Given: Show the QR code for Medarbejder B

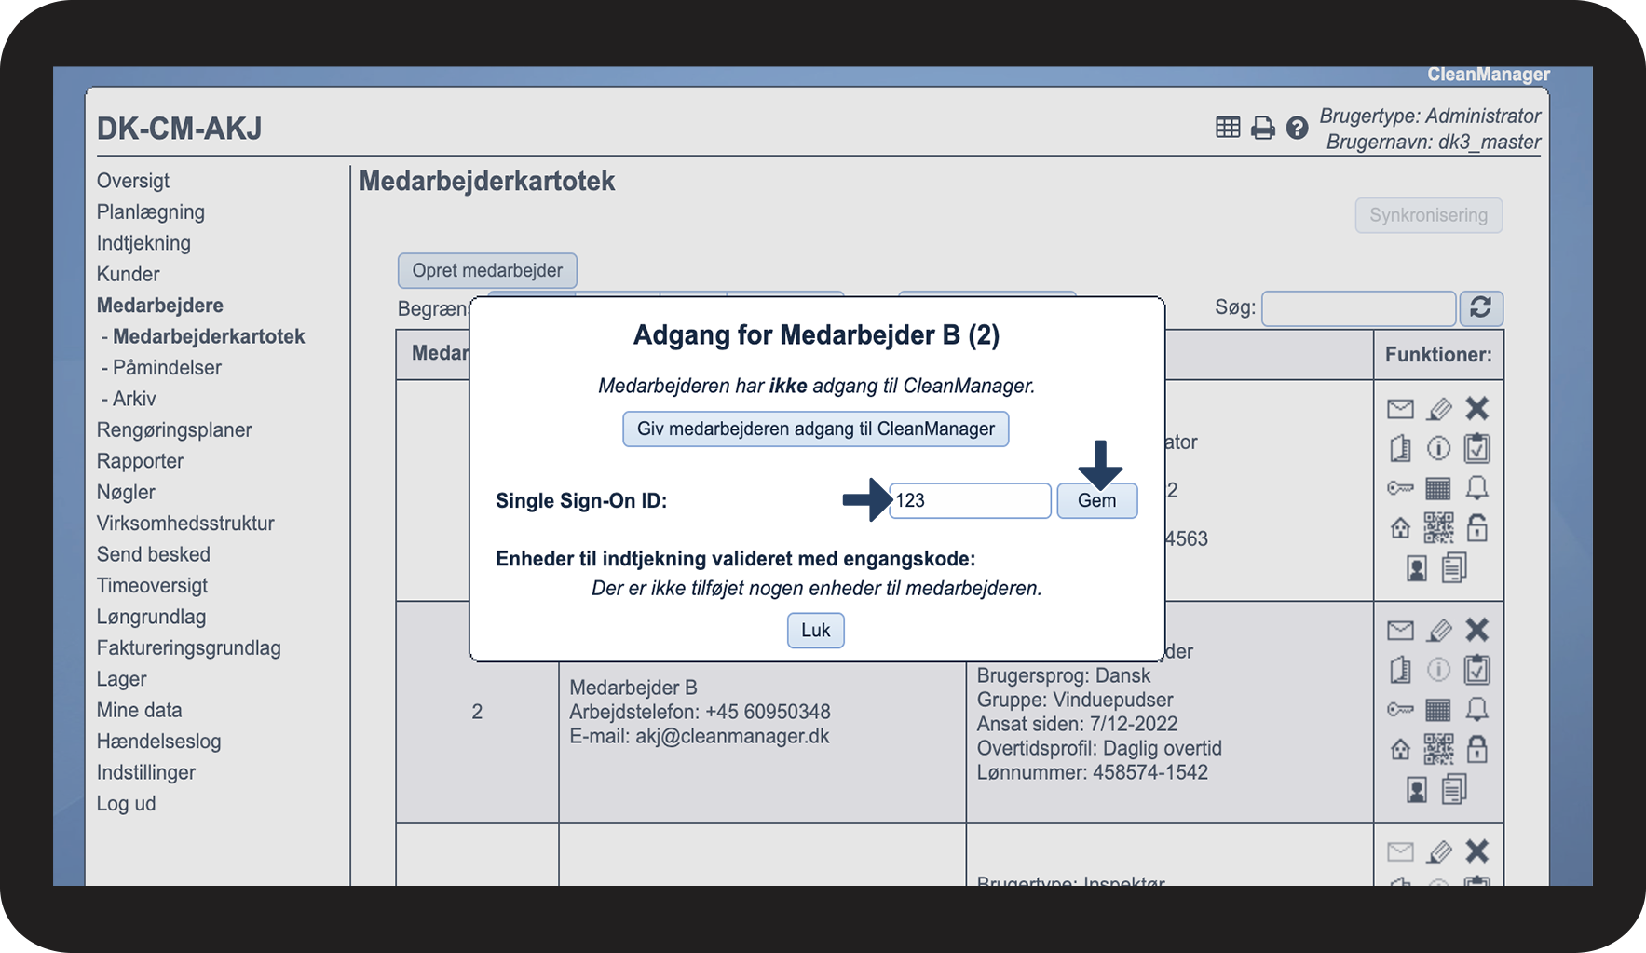Looking at the screenshot, I should click(x=1439, y=748).
